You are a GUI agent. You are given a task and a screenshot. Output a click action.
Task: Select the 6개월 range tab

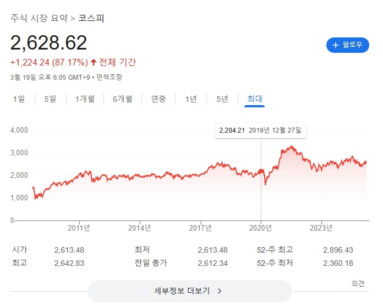tap(123, 99)
